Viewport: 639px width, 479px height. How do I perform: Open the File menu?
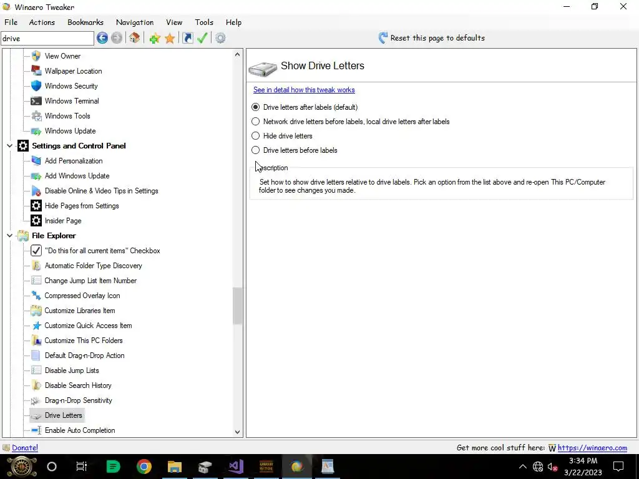[11, 22]
